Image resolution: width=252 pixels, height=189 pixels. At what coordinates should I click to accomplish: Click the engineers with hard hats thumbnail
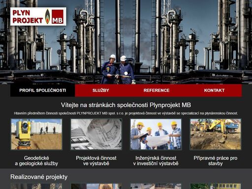156,134
